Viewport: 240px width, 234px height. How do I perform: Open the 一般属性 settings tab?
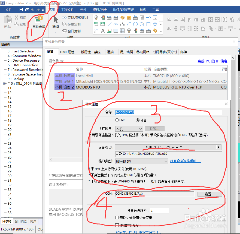pos(84,52)
